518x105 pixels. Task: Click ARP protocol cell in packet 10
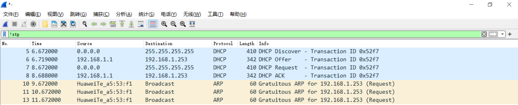218,84
